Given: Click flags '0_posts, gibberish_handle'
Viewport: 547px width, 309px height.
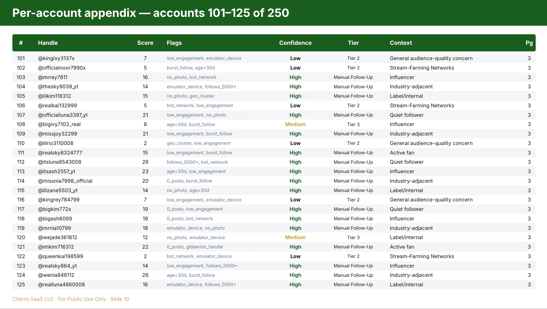Looking at the screenshot, I should point(195,247).
